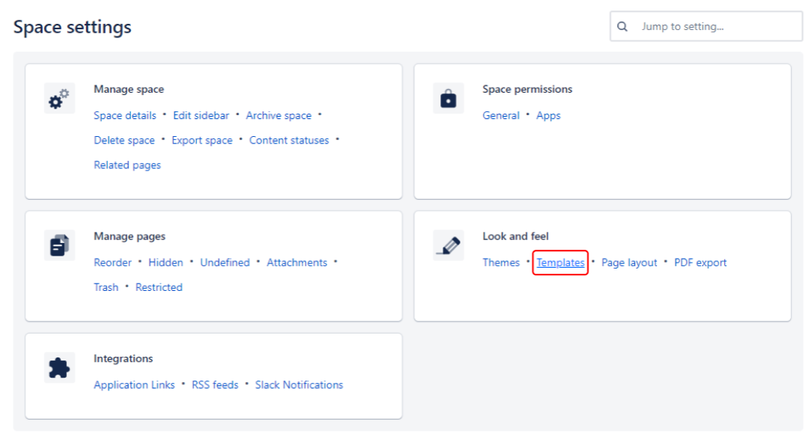This screenshot has height=436, width=805.
Task: Select the Themes link
Action: 501,263
